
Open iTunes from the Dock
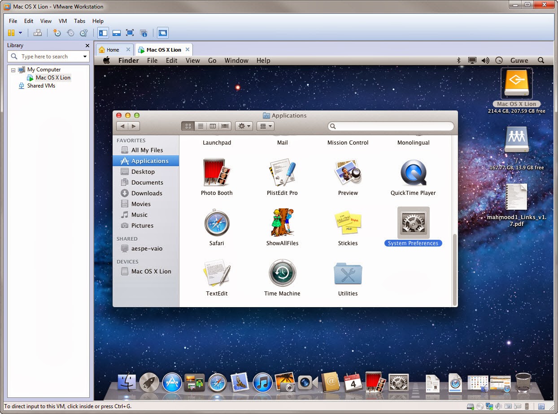(x=263, y=383)
